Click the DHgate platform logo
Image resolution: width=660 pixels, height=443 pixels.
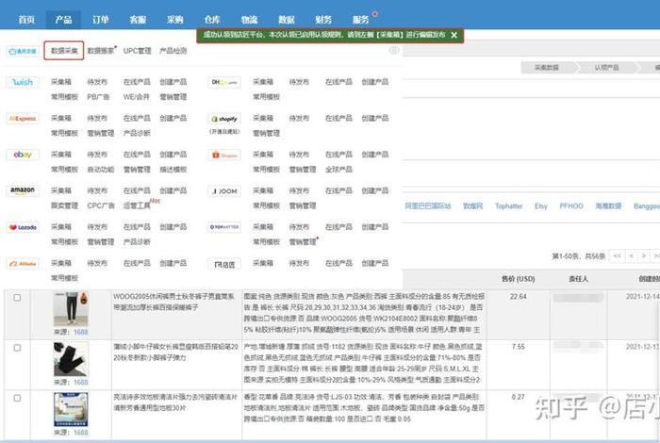click(x=224, y=82)
